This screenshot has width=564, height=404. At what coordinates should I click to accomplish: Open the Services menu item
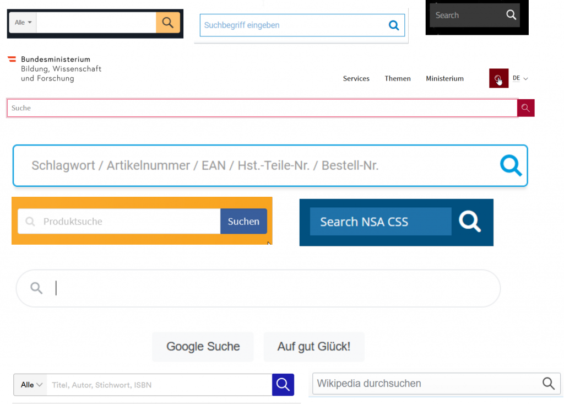[356, 79]
